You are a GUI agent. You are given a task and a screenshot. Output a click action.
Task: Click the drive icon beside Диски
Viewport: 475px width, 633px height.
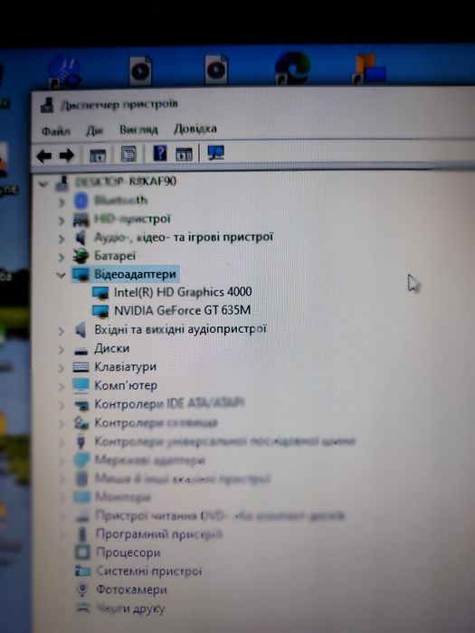81,351
